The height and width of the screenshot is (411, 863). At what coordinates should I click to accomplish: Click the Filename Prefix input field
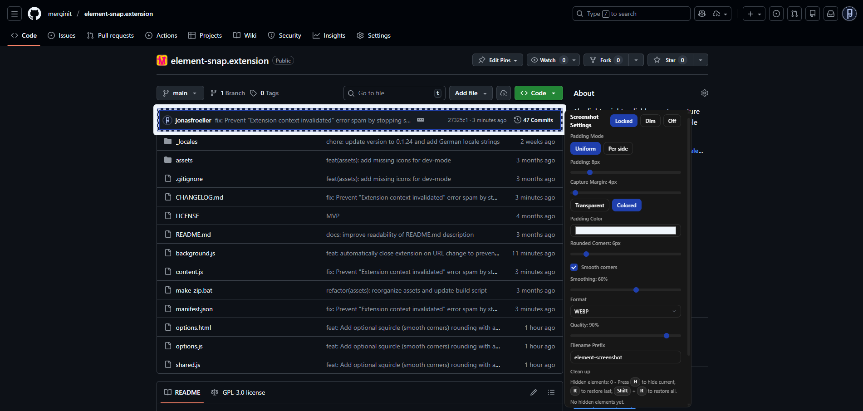coord(625,357)
